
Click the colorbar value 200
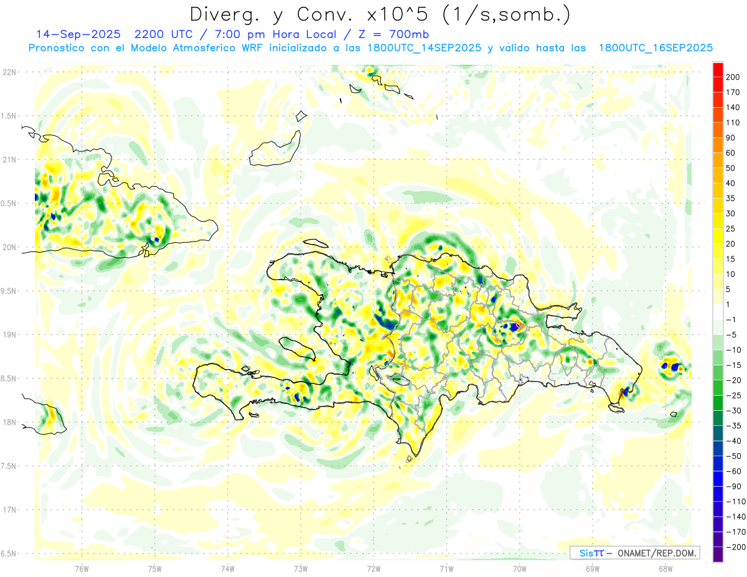pos(733,77)
